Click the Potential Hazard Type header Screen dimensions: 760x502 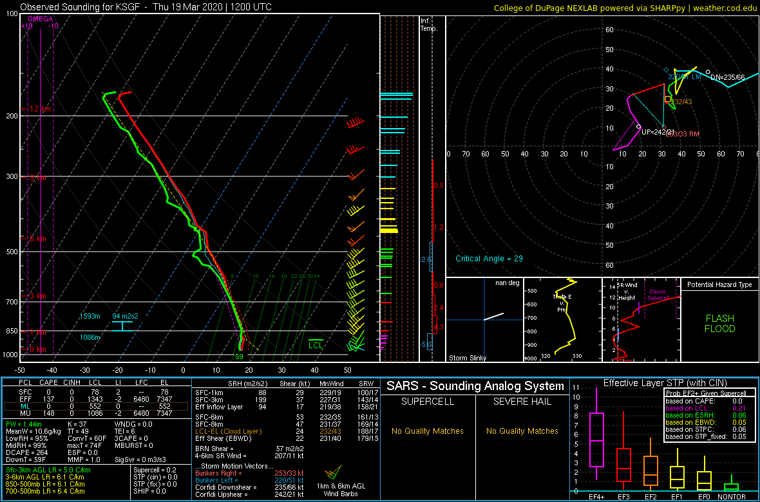click(720, 284)
